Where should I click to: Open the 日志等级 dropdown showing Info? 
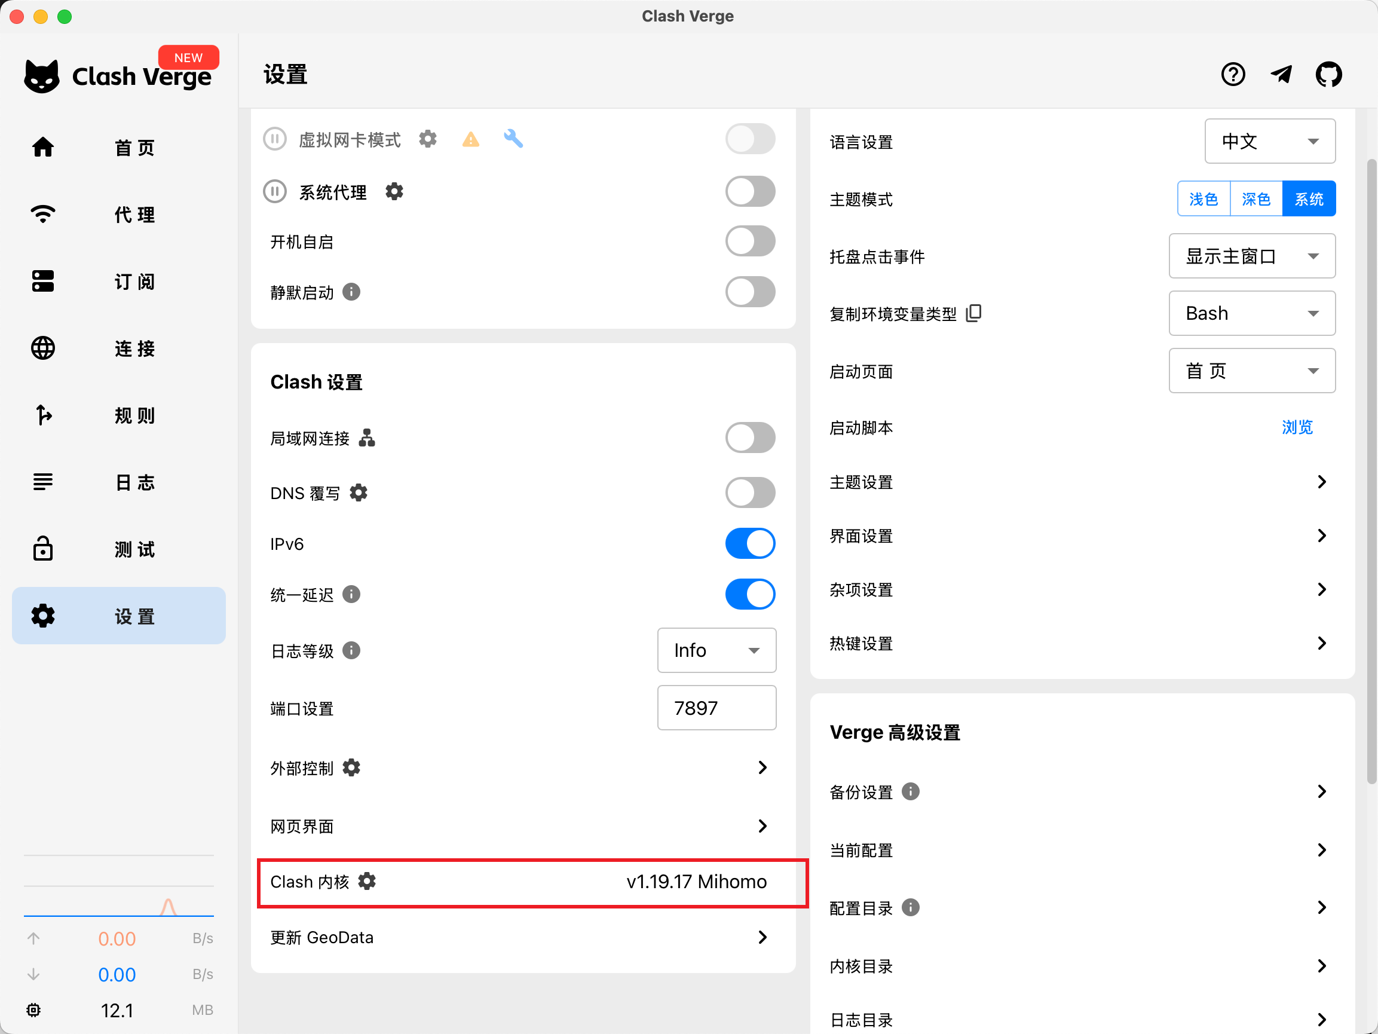716,650
